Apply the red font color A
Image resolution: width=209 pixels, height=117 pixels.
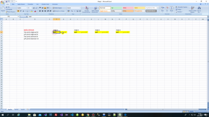35,11
